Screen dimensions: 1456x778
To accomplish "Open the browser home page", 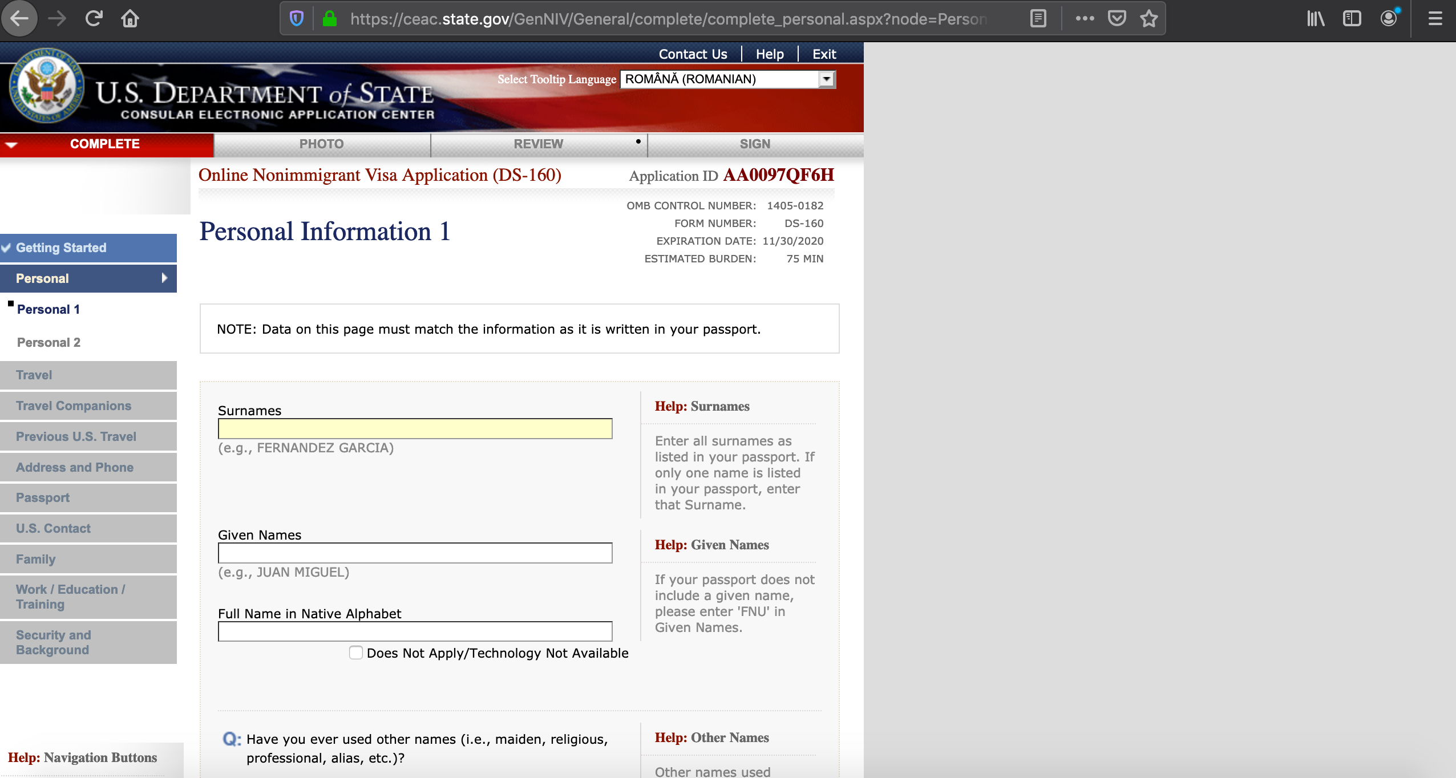I will point(131,18).
